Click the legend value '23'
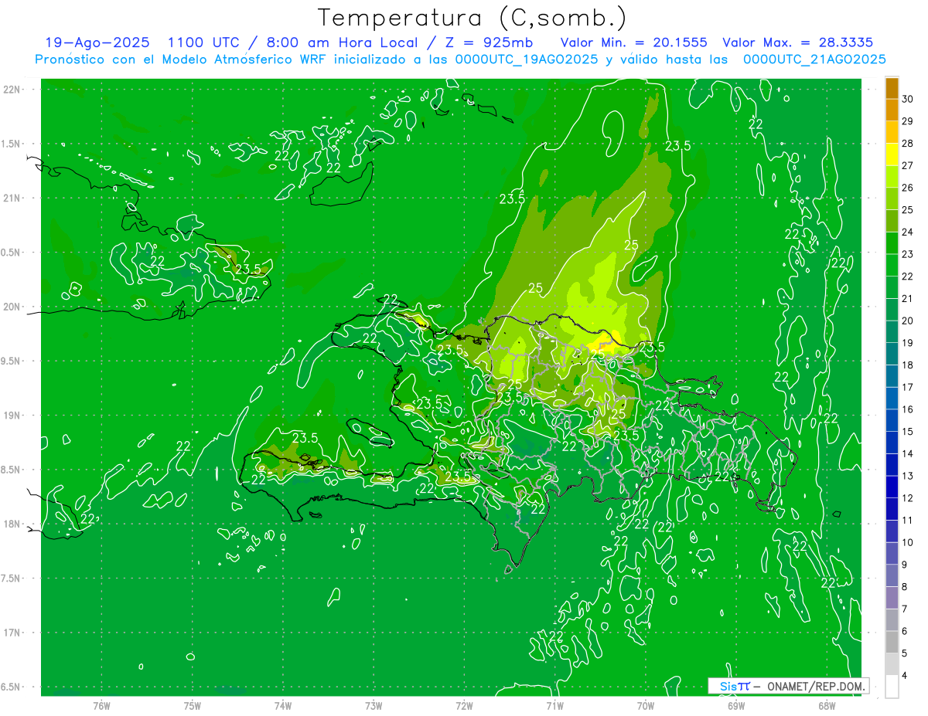The height and width of the screenshot is (716, 928). pos(908,254)
